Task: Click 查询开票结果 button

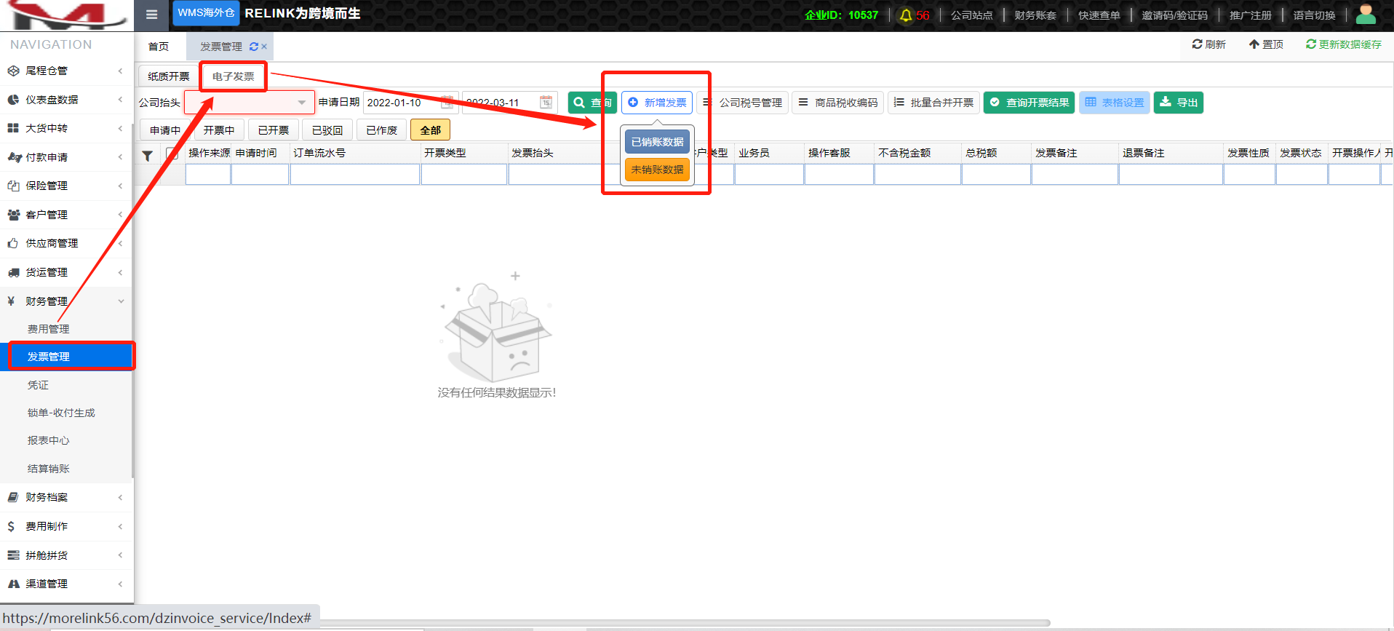Action: click(1029, 103)
